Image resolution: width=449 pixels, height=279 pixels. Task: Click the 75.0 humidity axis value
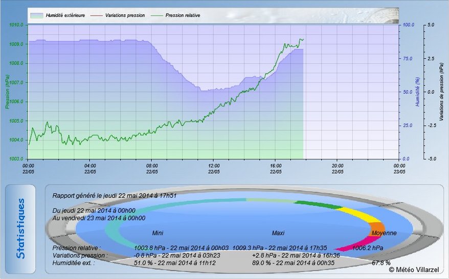pyautogui.click(x=408, y=59)
